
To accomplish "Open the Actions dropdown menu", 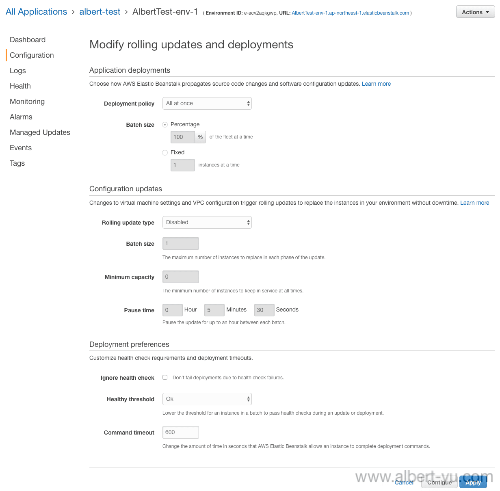I will (475, 12).
